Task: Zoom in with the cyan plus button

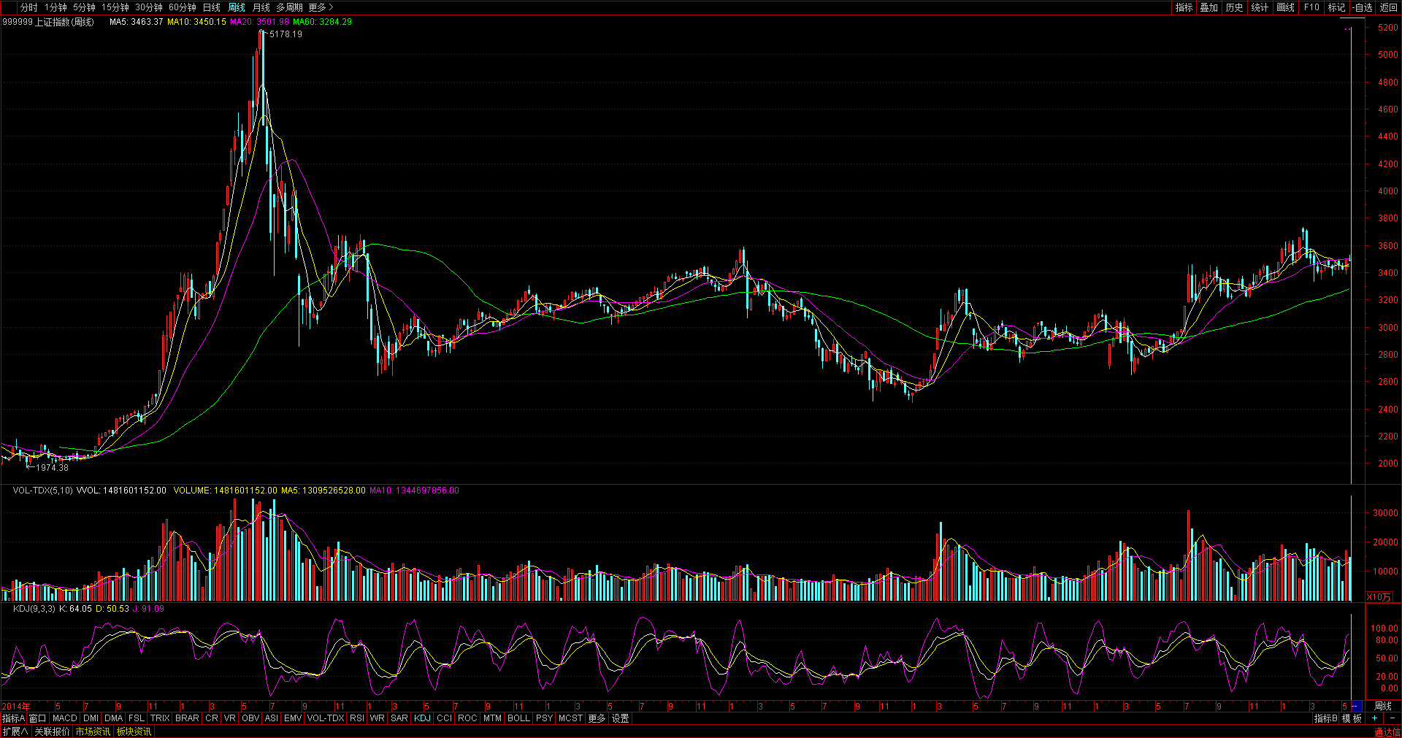Action: (x=1374, y=718)
